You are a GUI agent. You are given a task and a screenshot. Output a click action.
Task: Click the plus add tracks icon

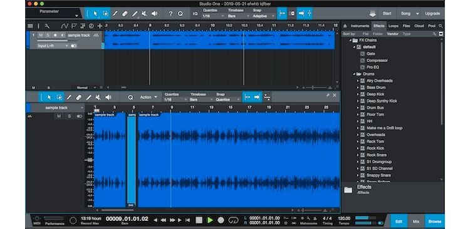click(x=100, y=26)
